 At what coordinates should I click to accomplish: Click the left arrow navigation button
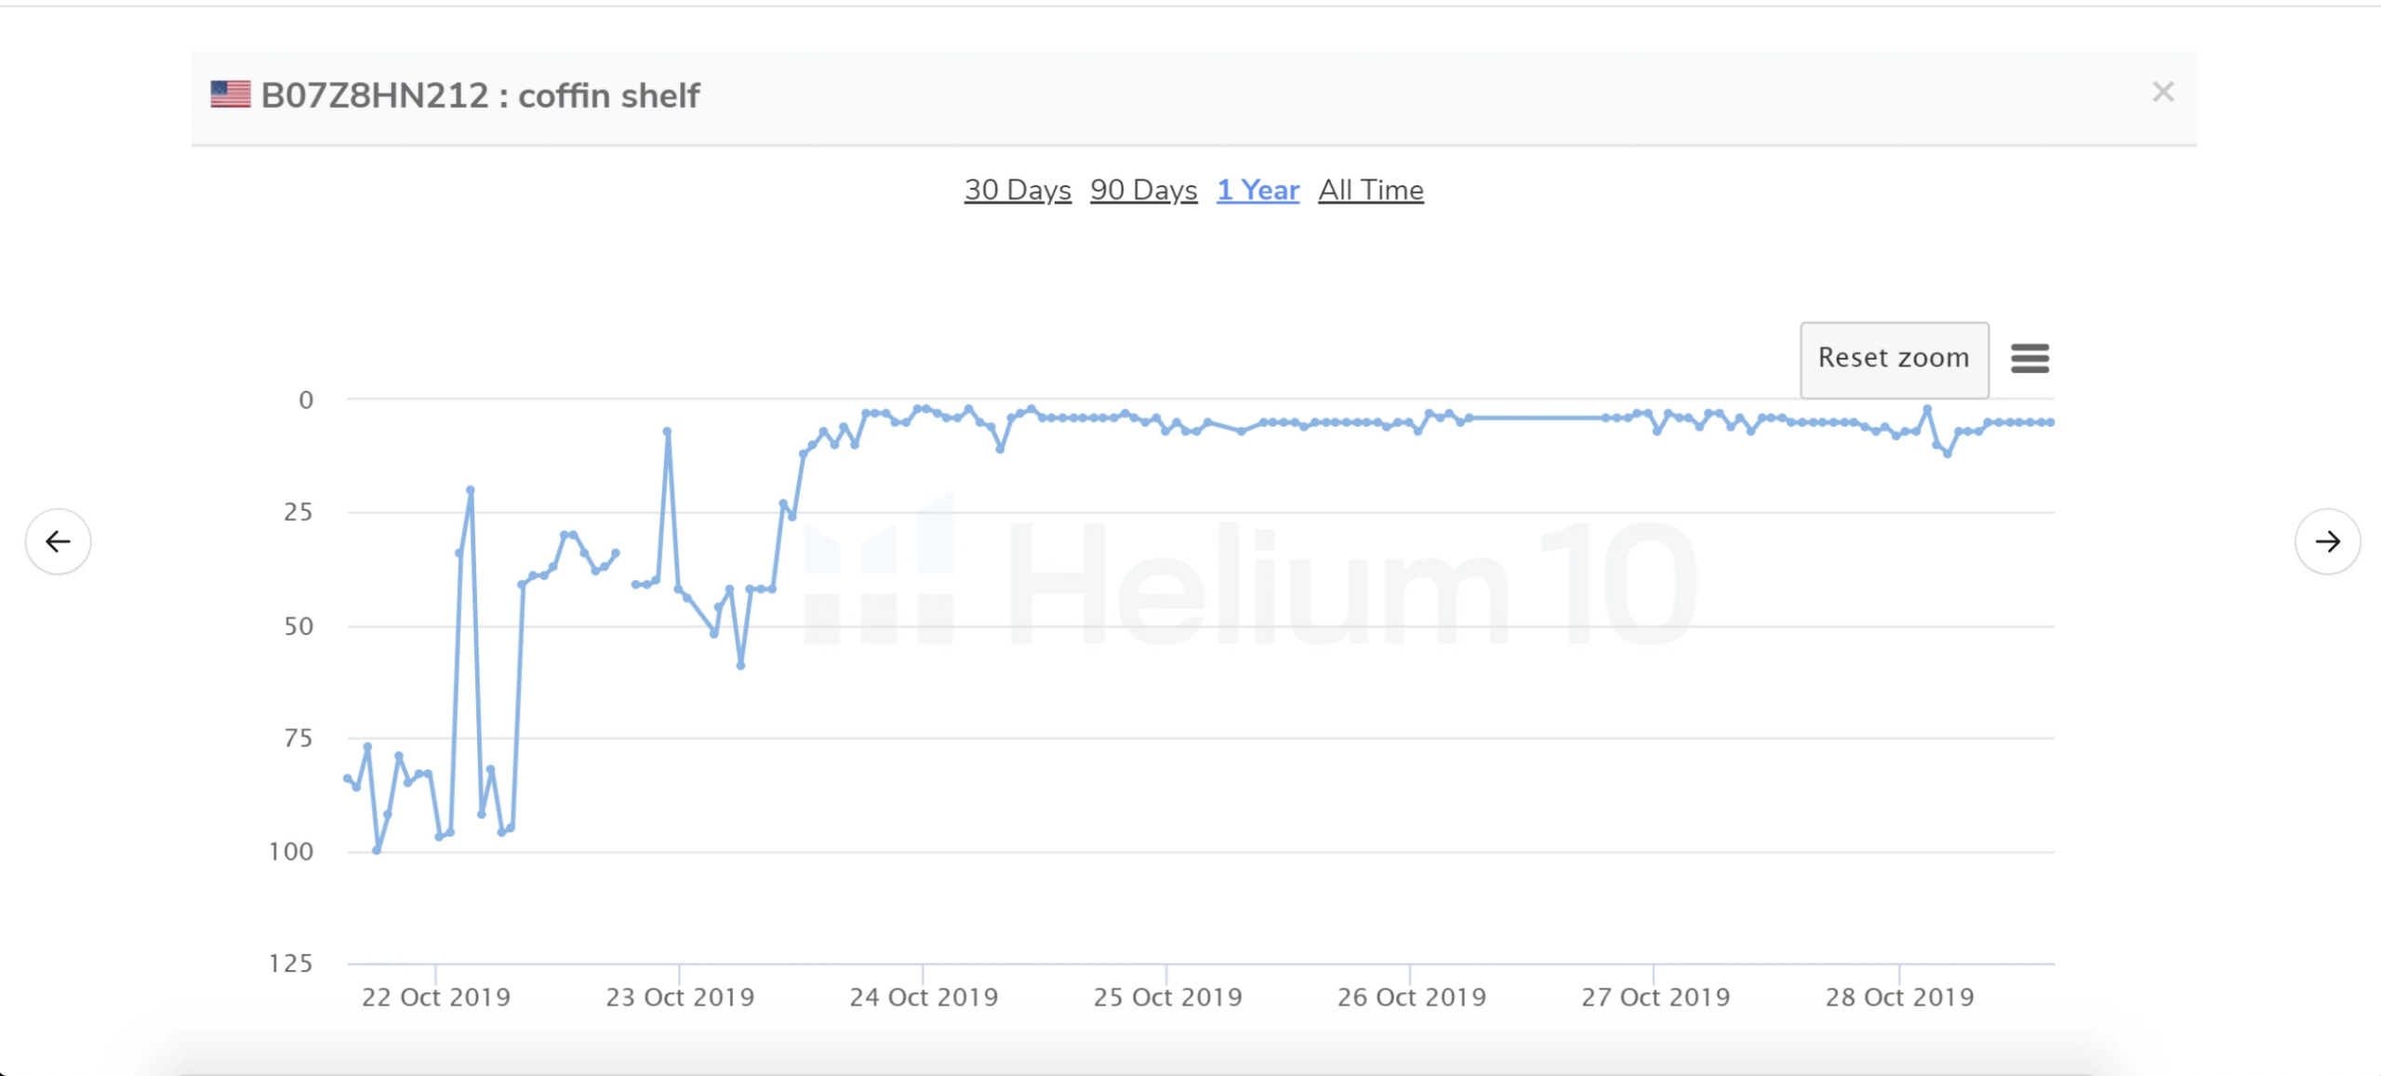point(59,541)
